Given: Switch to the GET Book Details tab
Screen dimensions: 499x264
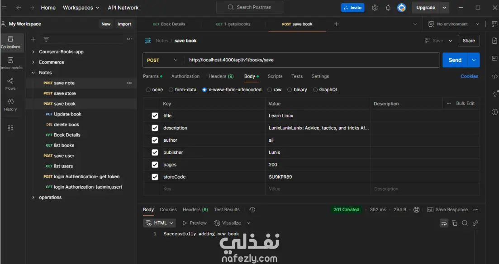Looking at the screenshot, I should point(169,24).
